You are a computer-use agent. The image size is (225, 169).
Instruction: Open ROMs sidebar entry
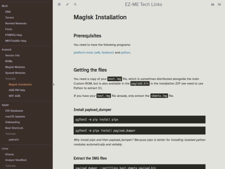[9, 61]
